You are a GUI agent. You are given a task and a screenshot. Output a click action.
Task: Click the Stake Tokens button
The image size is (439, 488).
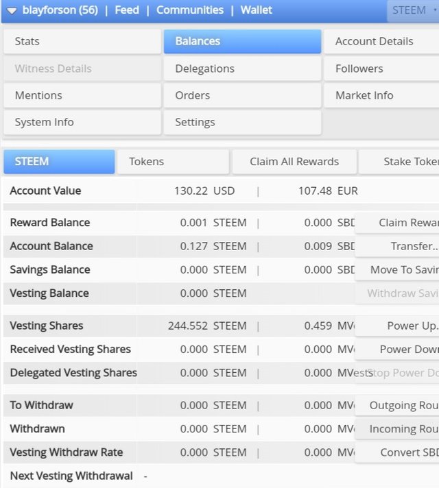tap(399, 162)
